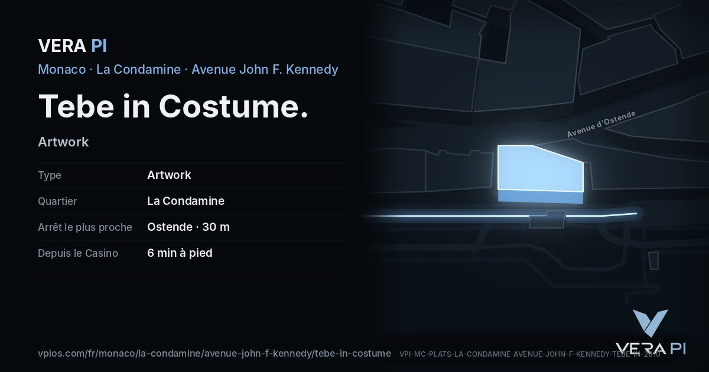
Task: Click the Arrêt le plus proche label
Action: tap(85, 227)
